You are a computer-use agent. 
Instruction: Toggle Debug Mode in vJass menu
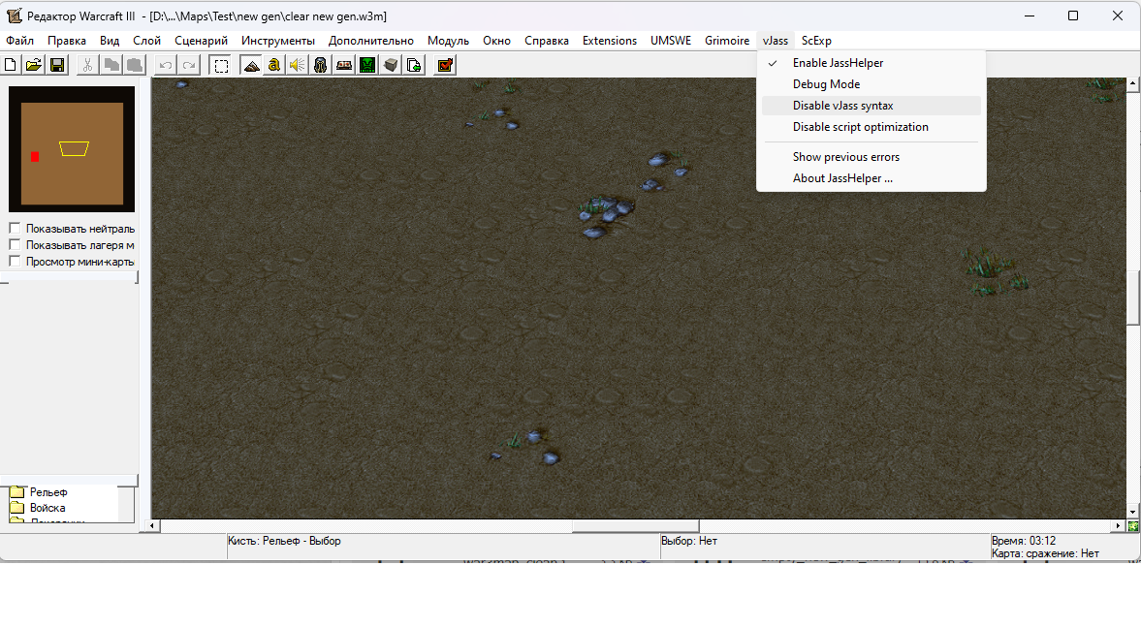pyautogui.click(x=872, y=84)
